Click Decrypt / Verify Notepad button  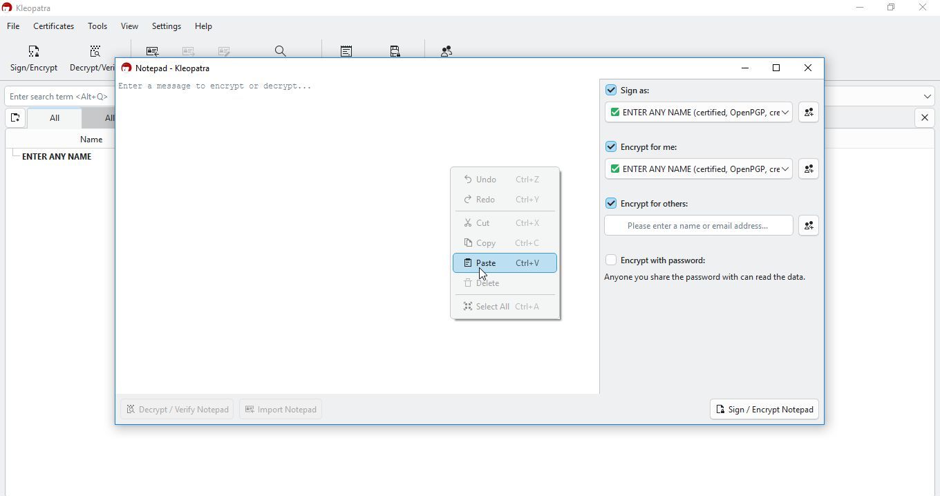point(177,410)
